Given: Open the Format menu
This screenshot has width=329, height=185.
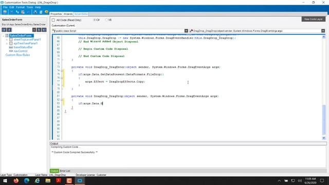Looking at the screenshot, I should [20, 7].
